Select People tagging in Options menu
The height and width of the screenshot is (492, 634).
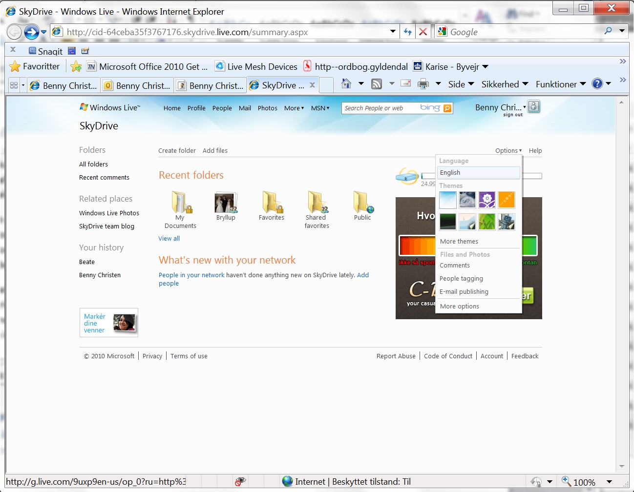(x=461, y=278)
